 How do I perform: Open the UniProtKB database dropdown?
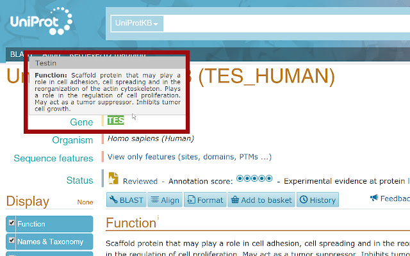point(137,24)
